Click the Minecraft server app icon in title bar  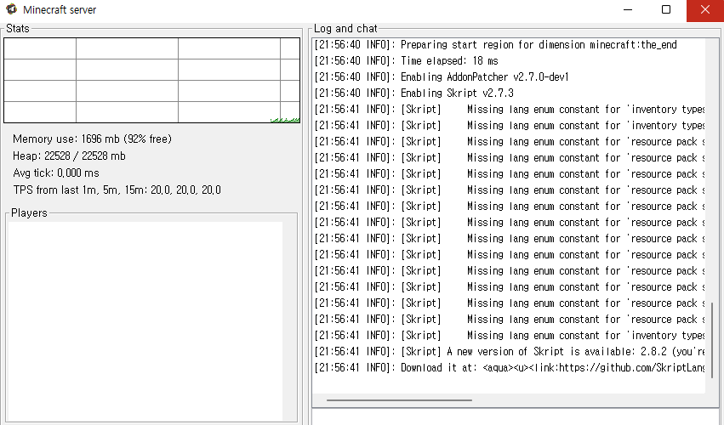(x=11, y=9)
